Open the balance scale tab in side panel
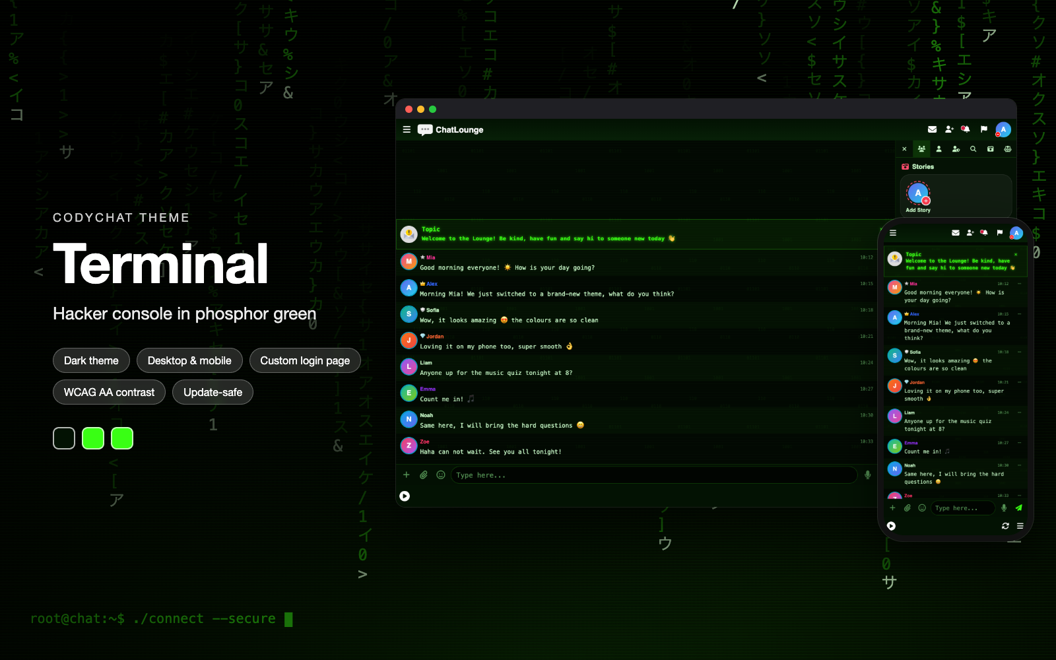This screenshot has width=1056, height=660. [x=1007, y=149]
